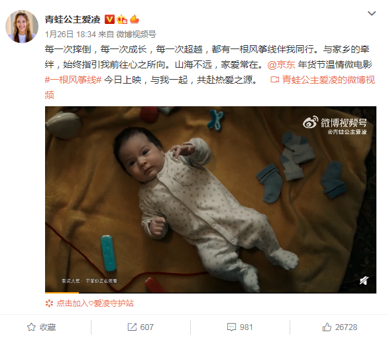Open 青蛙公主爱凌的微博视频 video link
This screenshot has height=338, width=389.
coord(209,88)
